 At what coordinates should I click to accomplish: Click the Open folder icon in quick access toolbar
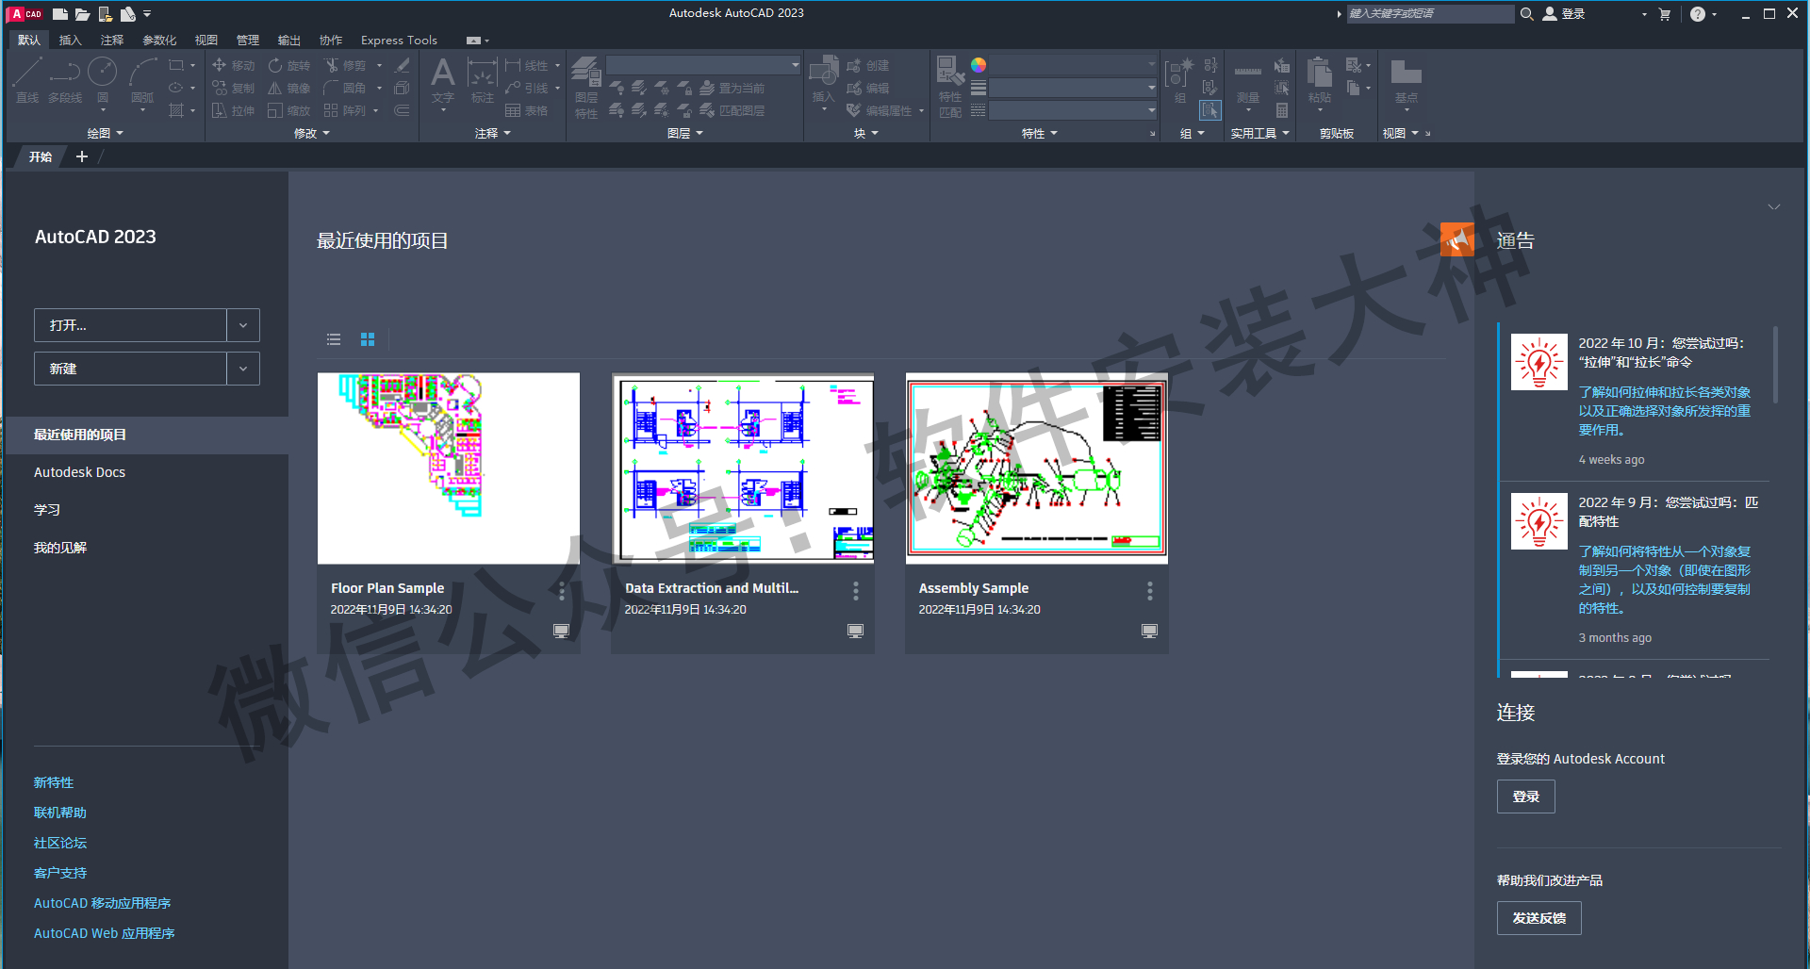click(83, 14)
